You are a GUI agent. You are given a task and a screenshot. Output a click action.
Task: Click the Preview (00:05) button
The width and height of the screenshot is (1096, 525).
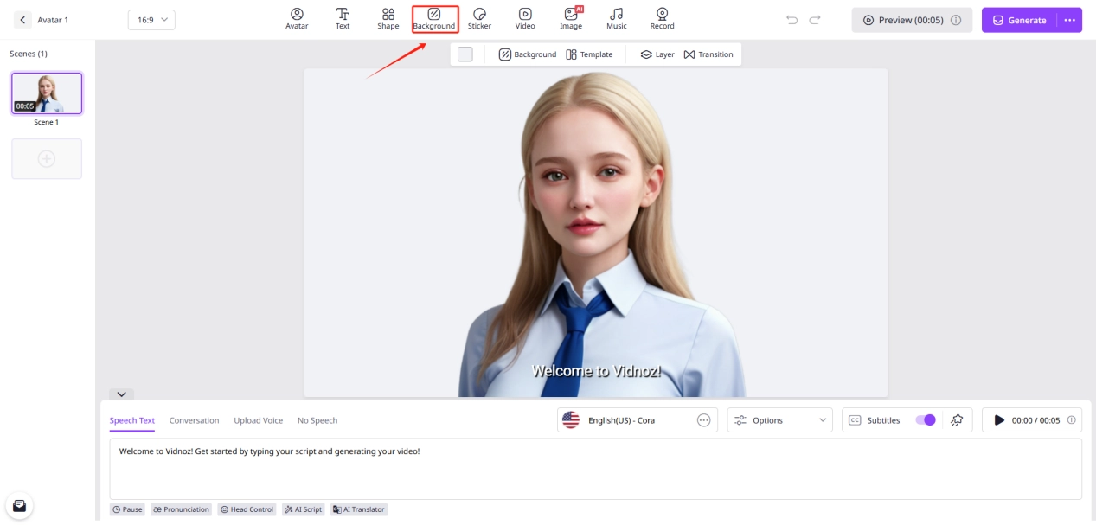tap(911, 20)
